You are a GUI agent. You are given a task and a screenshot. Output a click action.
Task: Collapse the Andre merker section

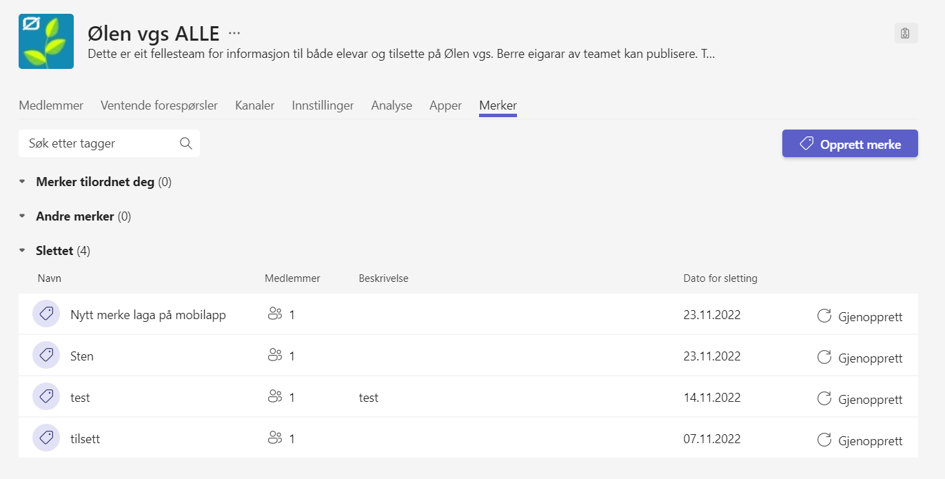click(x=22, y=216)
